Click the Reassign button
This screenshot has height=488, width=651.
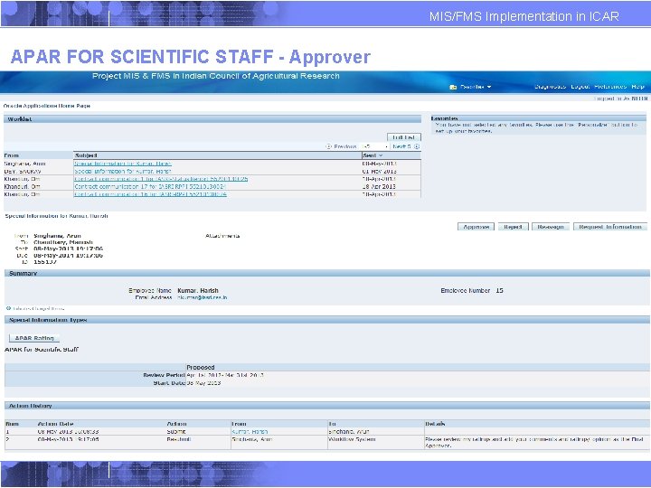point(550,227)
